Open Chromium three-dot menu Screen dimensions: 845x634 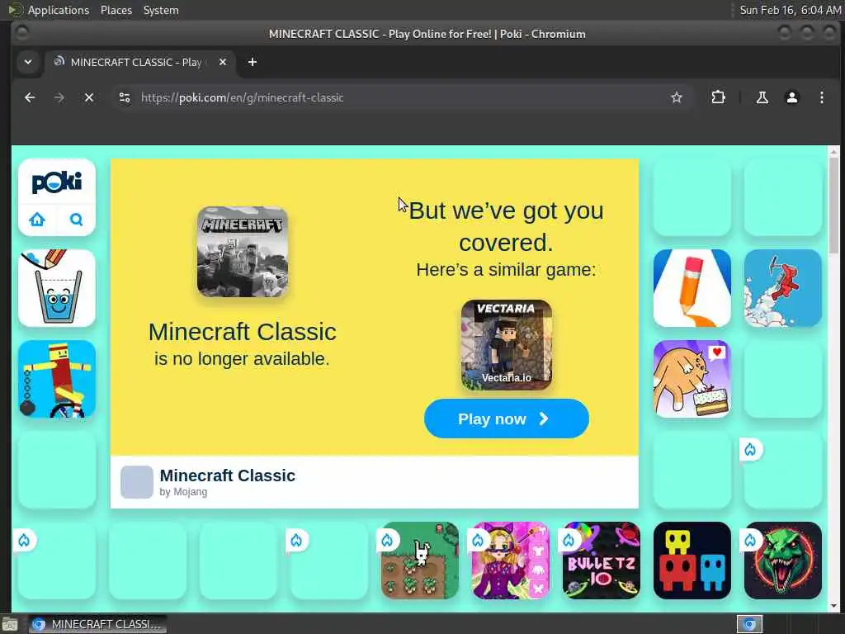[821, 97]
